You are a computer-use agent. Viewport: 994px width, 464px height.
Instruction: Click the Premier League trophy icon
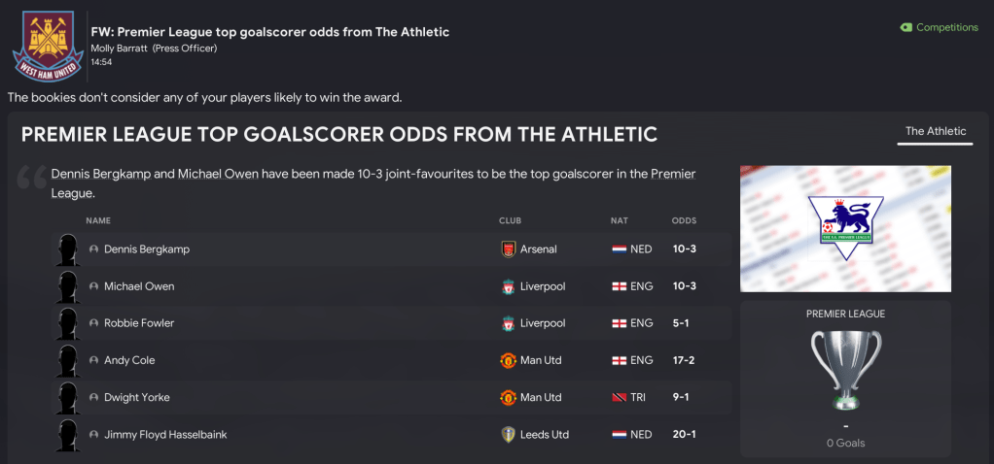coord(844,371)
